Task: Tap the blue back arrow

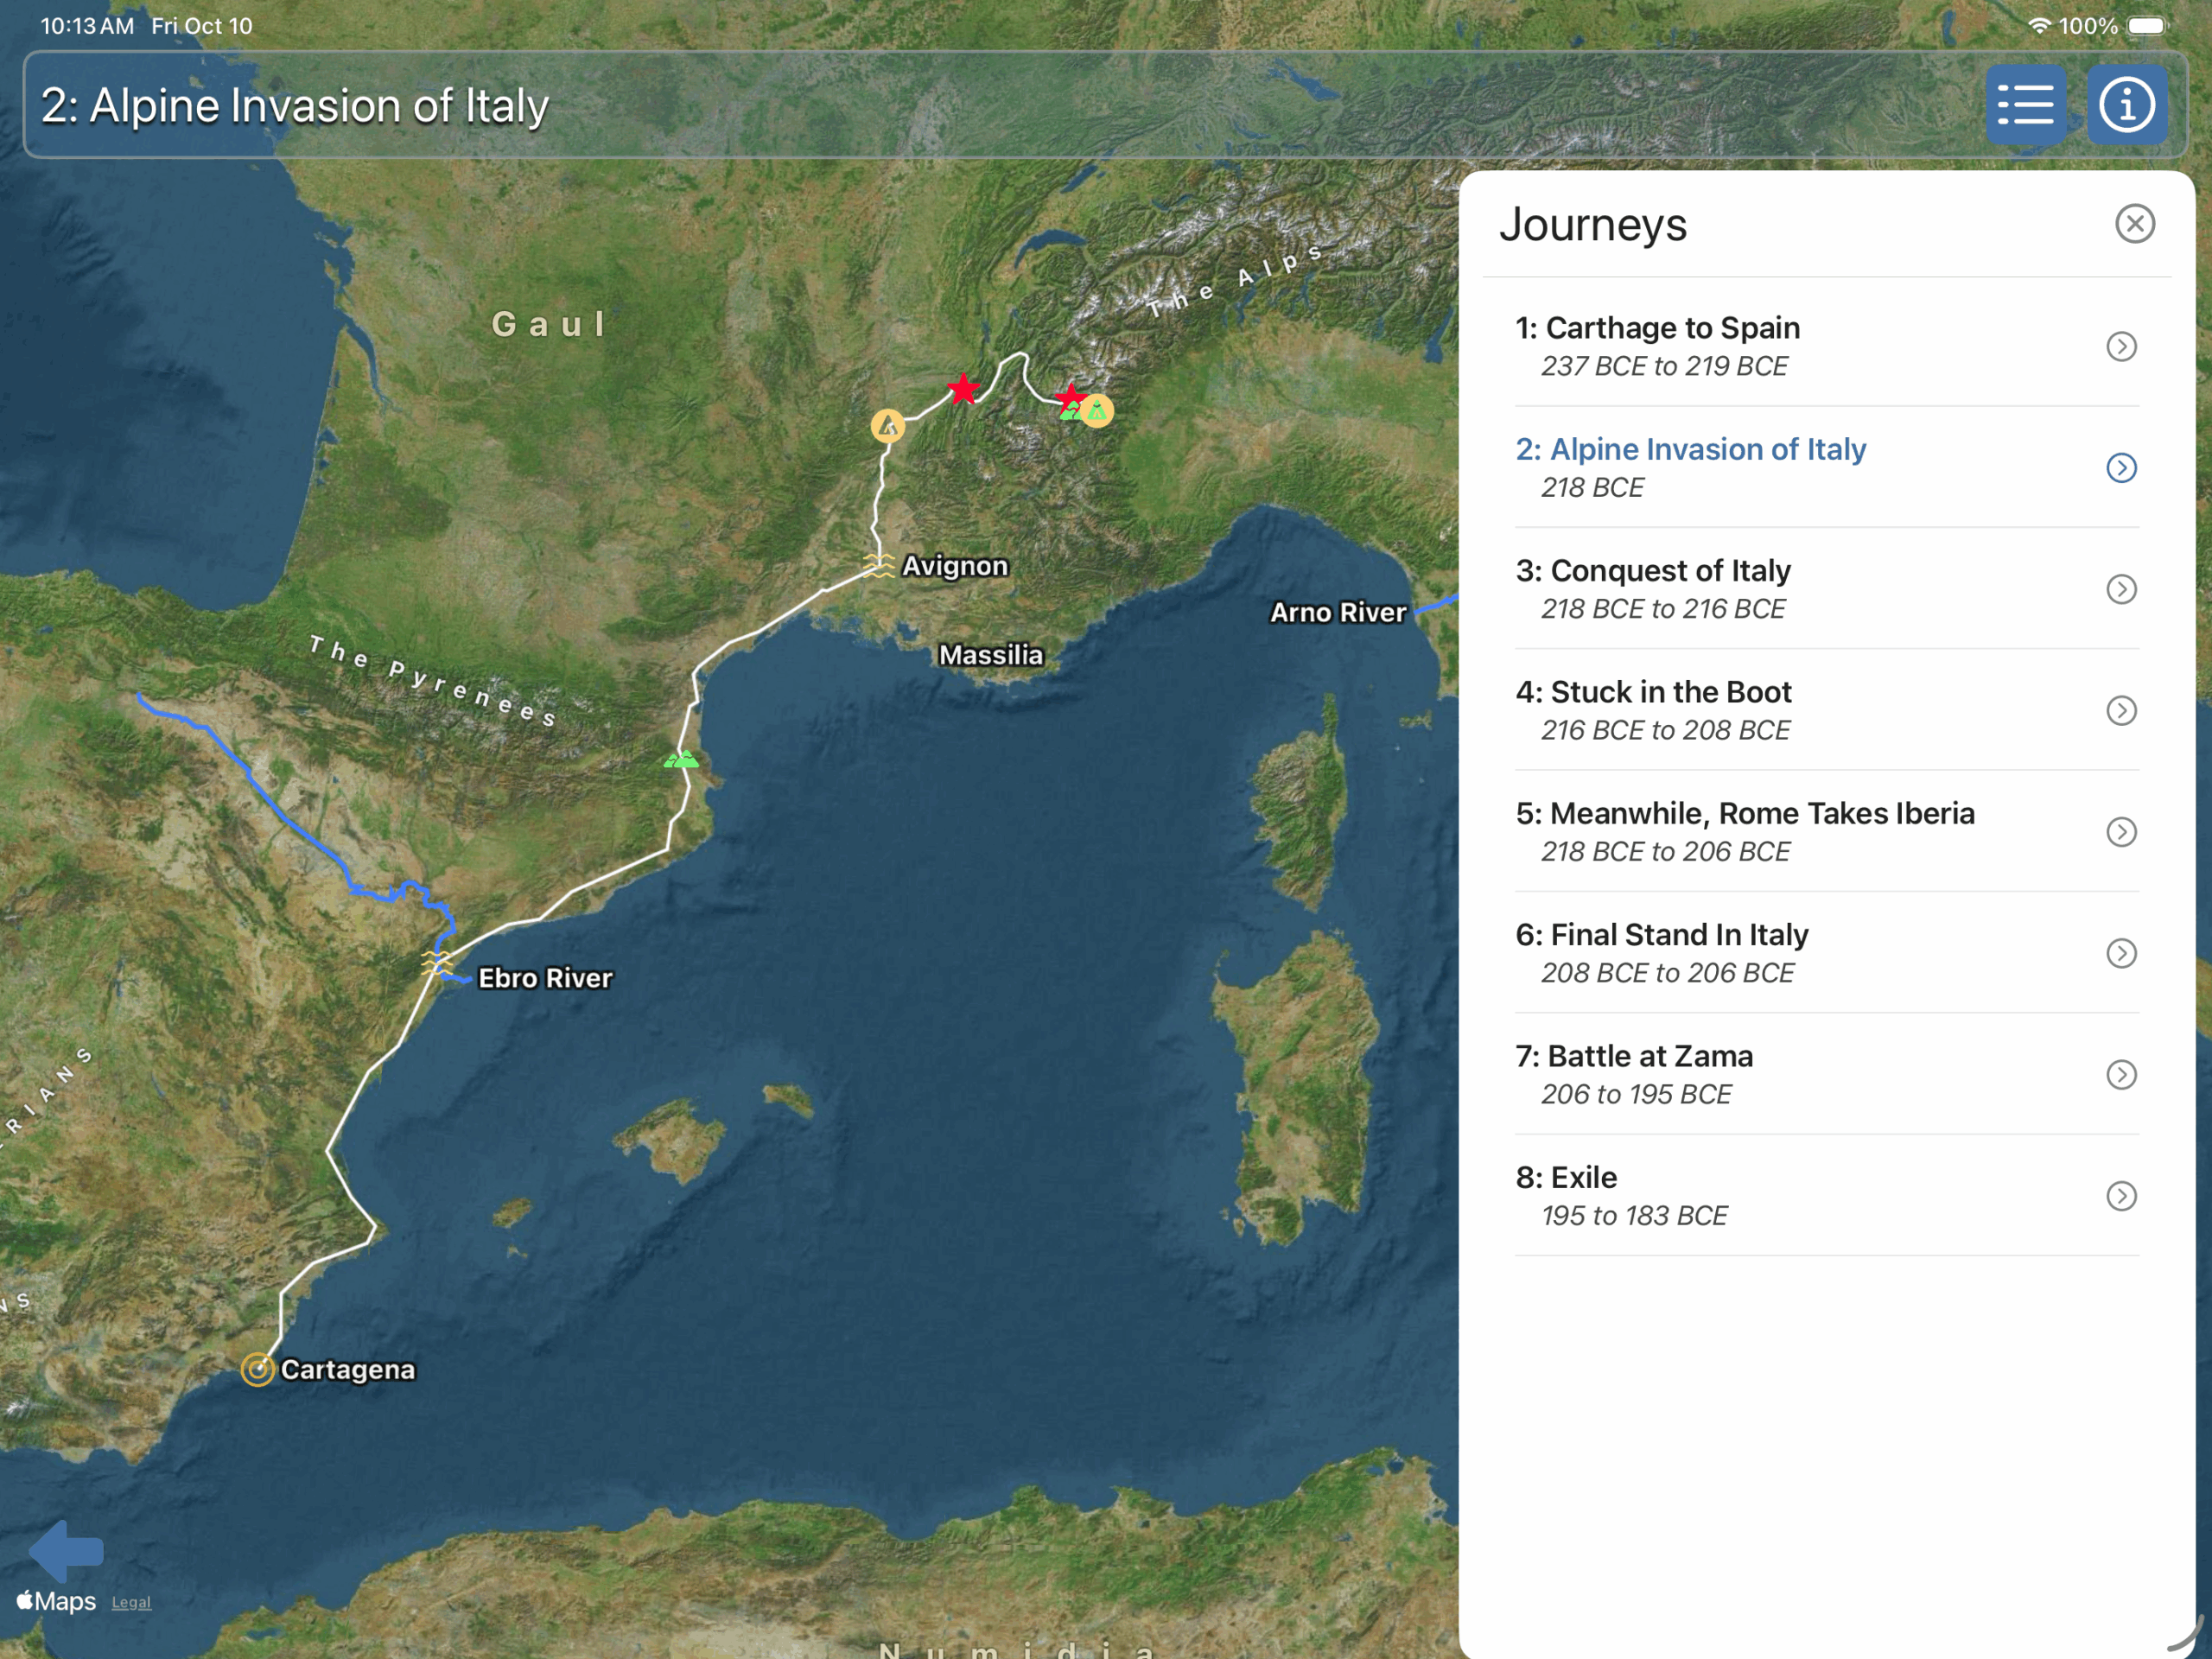Action: point(66,1550)
